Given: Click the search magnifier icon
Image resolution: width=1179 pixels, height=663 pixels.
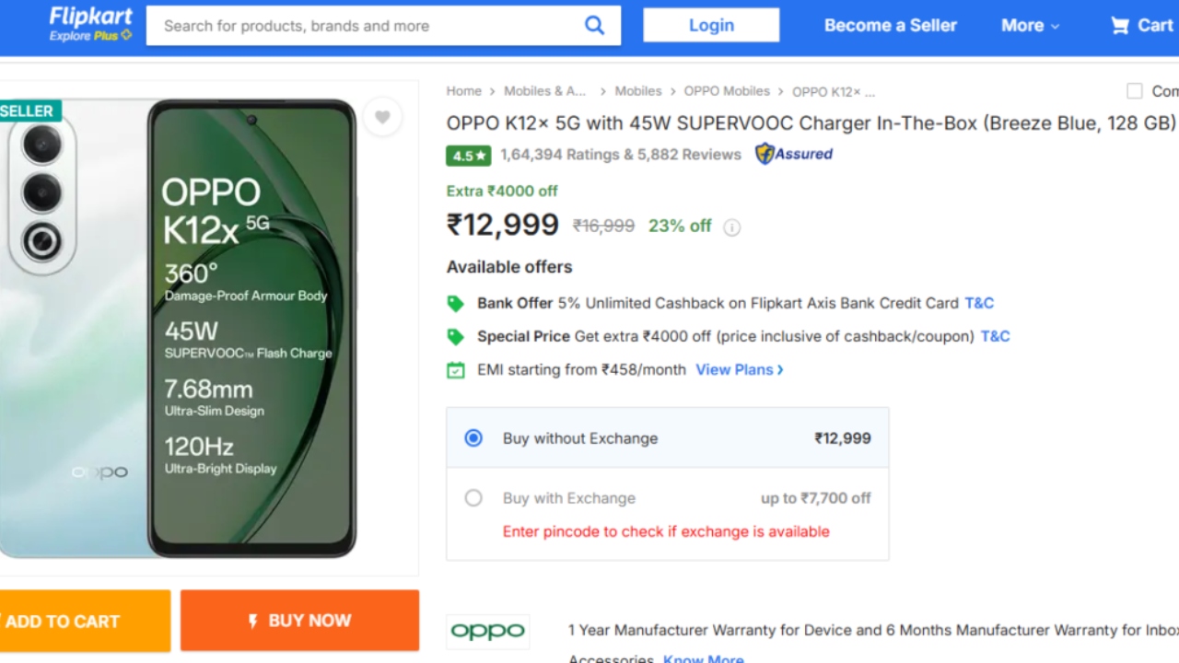Looking at the screenshot, I should 595,26.
